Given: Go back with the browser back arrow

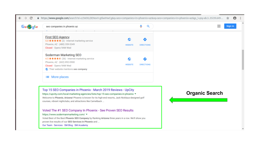Looking at the screenshot, I should tap(20, 18).
